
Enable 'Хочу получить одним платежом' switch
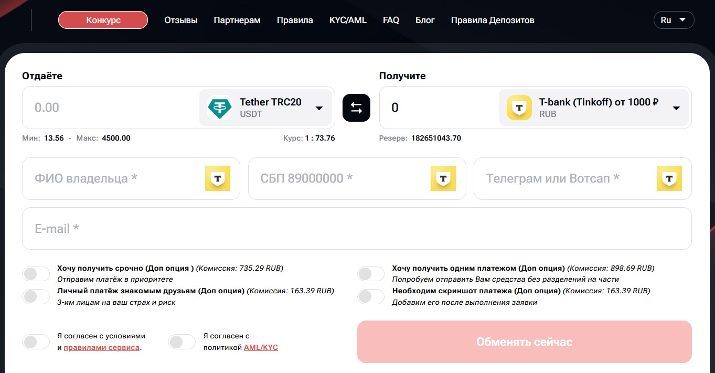pyautogui.click(x=371, y=274)
